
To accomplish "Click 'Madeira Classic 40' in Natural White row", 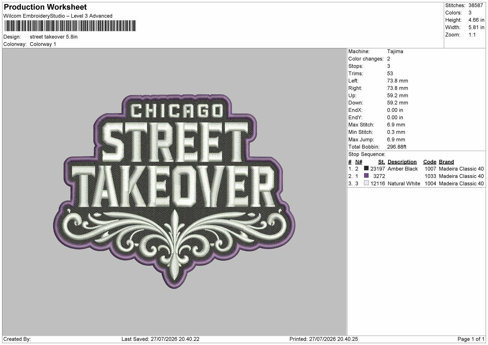I will click(461, 184).
